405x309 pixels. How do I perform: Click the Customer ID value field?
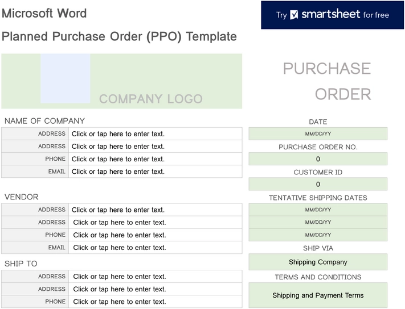tap(318, 184)
